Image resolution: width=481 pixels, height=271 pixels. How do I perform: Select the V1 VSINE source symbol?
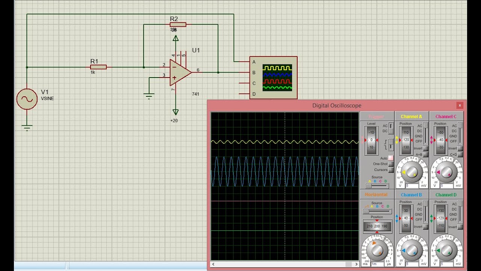point(27,99)
